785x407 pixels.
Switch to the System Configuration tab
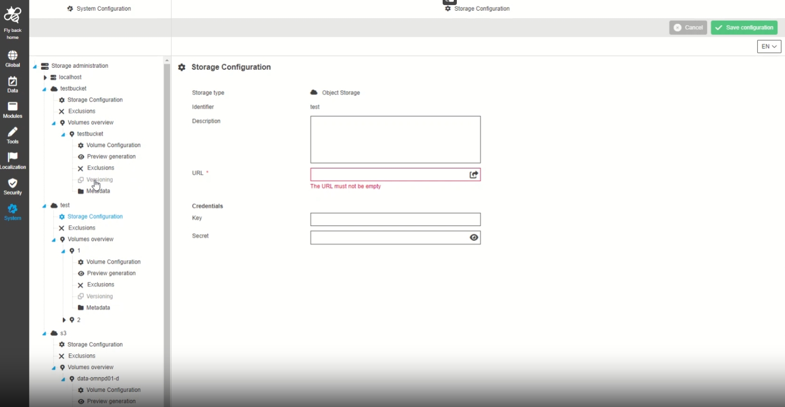click(x=99, y=9)
